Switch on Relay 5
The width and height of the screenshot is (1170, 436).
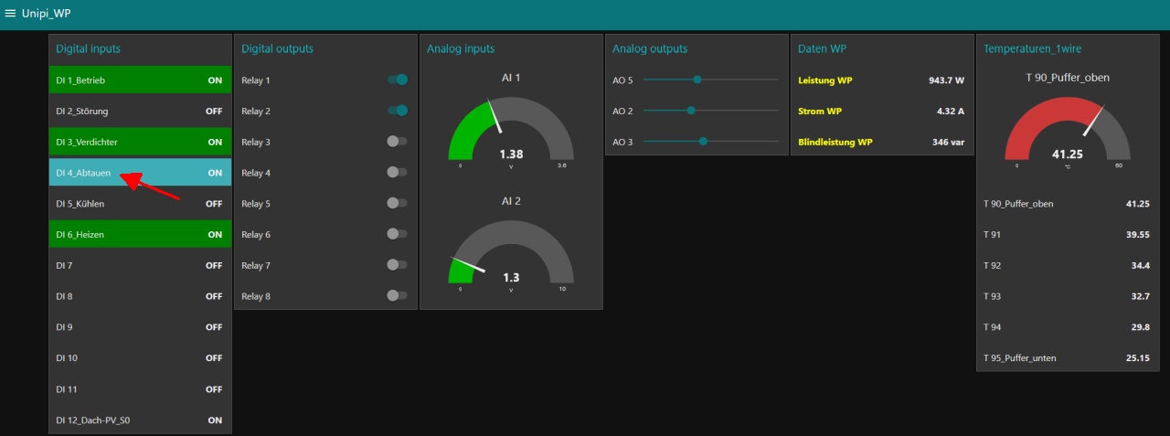click(x=397, y=203)
